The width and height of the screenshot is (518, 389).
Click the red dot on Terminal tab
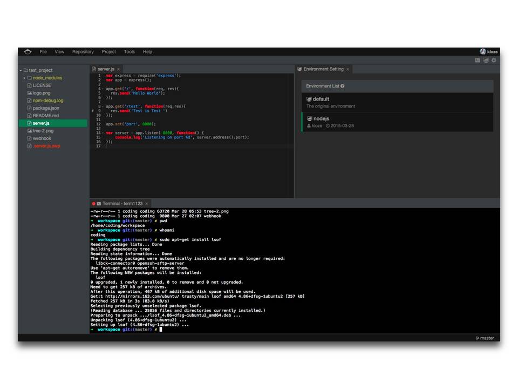point(93,204)
